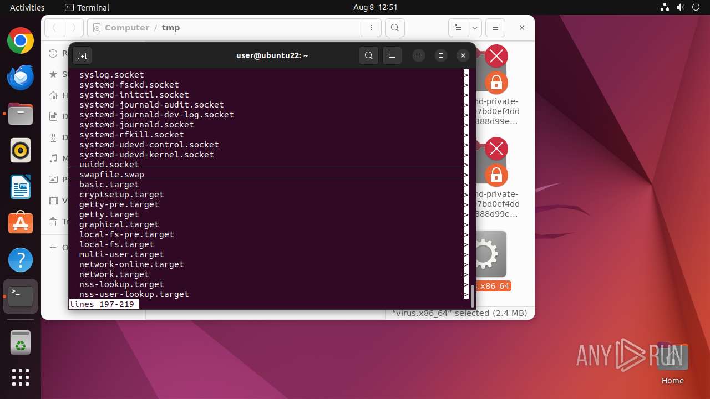Open clock and calendar Aug 8 12:51

tap(376, 7)
